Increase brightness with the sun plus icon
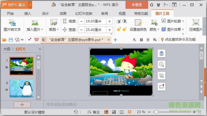This screenshot has width=207, height=116. tap(119, 29)
